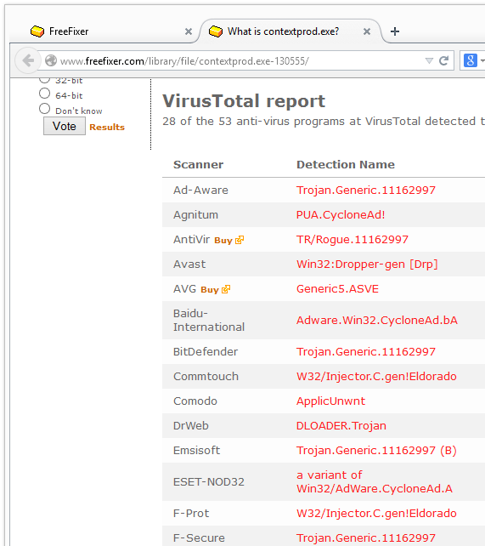
Task: Open the Results link
Action: (107, 127)
